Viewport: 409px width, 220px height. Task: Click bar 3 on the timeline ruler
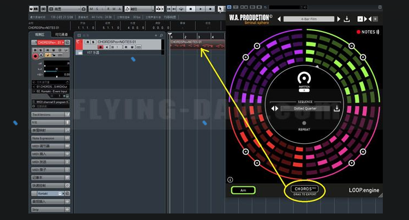pyautogui.click(x=199, y=36)
